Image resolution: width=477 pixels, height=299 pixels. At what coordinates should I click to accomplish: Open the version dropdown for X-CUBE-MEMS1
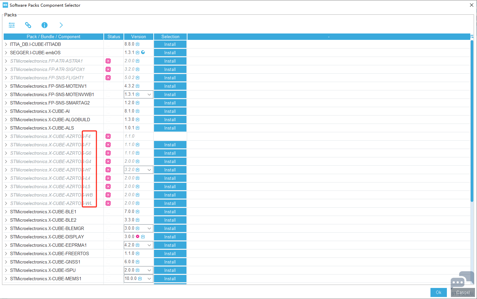(149, 279)
